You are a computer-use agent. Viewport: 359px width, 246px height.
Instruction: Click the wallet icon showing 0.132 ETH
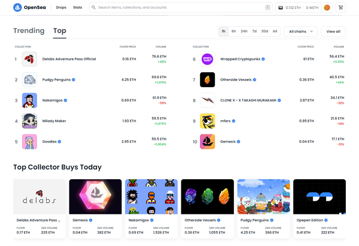281,8
